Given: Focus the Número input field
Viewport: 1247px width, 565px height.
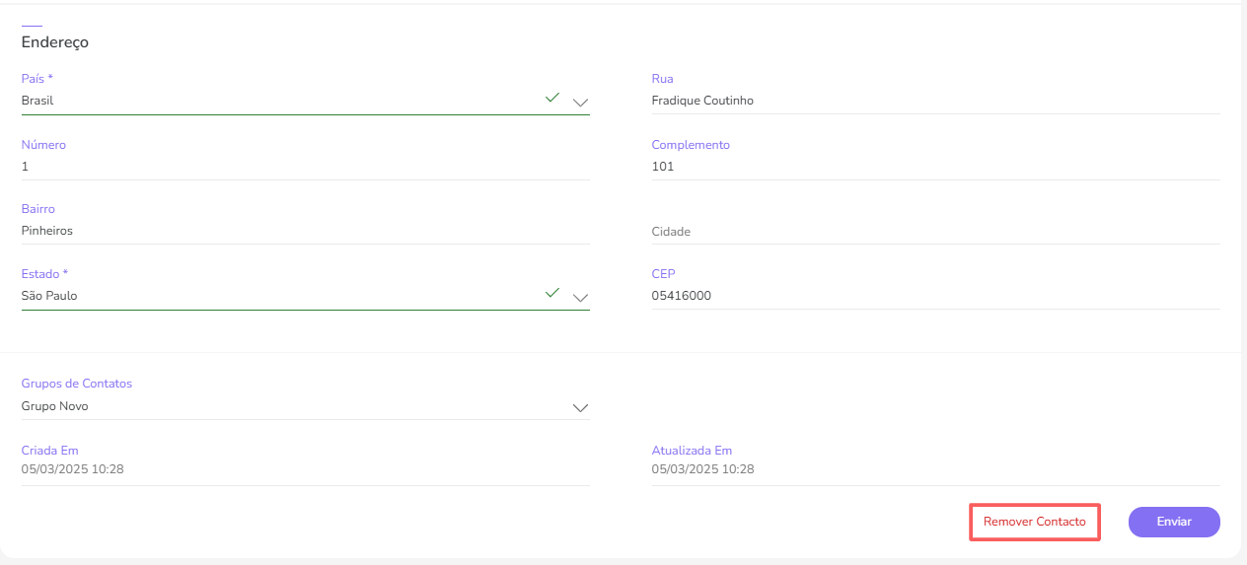Looking at the screenshot, I should tap(305, 167).
